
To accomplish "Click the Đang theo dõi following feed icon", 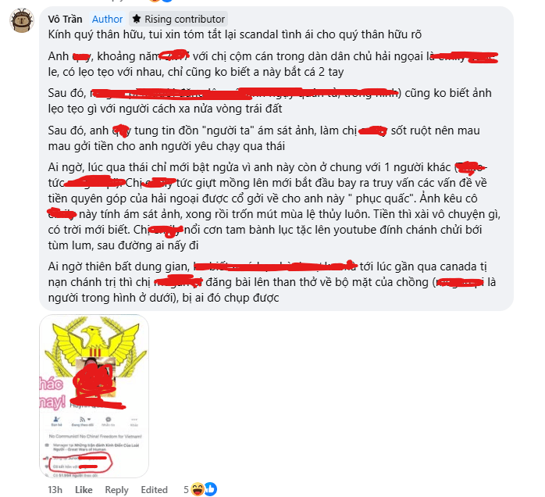I will pos(82,420).
